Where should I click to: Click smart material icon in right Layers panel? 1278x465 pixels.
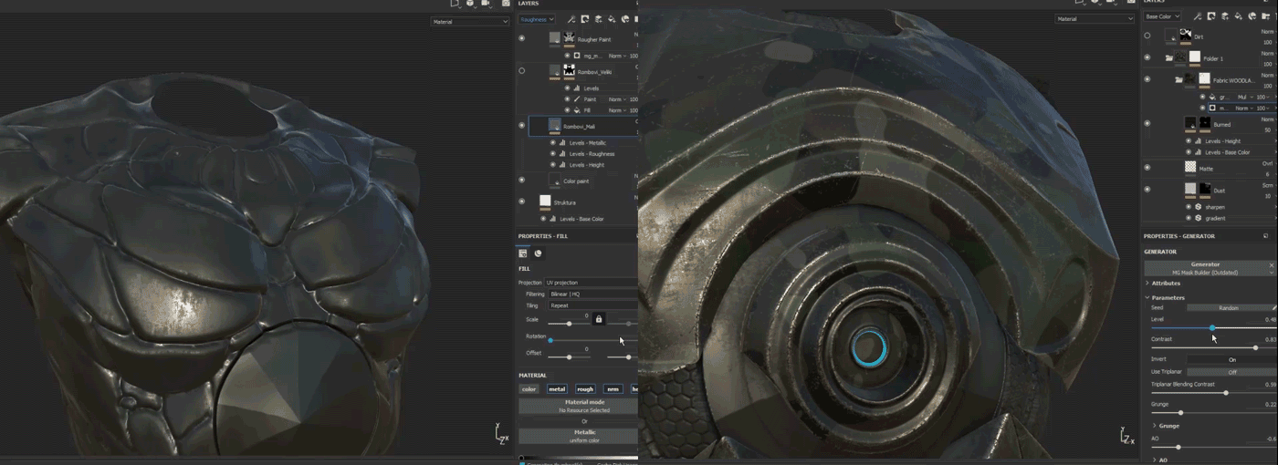tap(1252, 15)
